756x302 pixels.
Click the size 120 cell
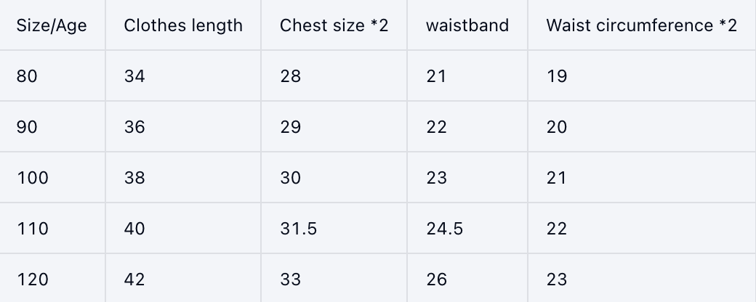(x=32, y=279)
